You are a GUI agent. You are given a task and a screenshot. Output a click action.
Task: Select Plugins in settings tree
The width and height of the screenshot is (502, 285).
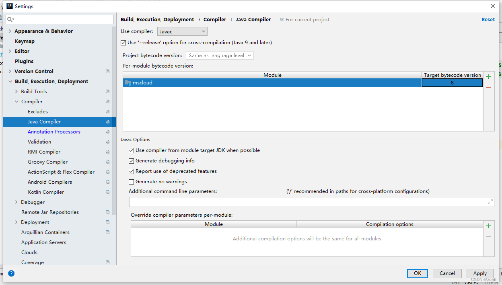coord(24,62)
